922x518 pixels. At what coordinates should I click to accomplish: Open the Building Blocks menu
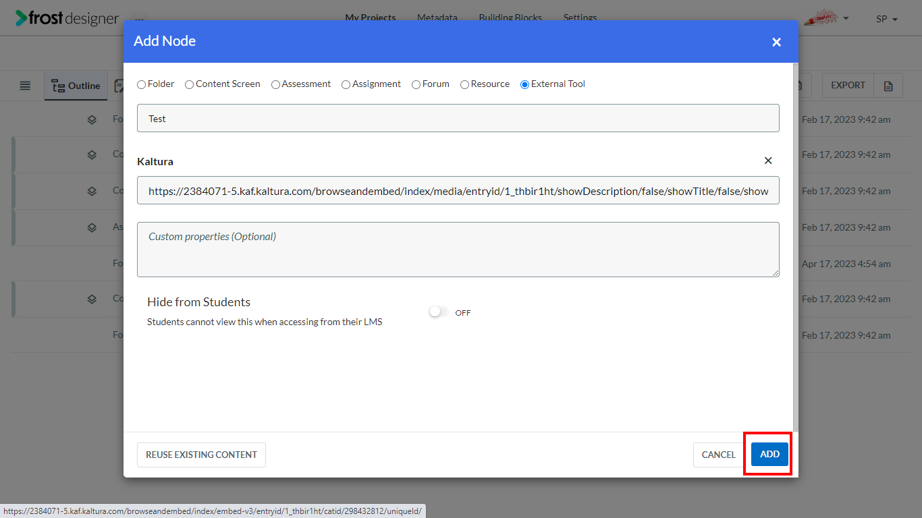[x=510, y=18]
